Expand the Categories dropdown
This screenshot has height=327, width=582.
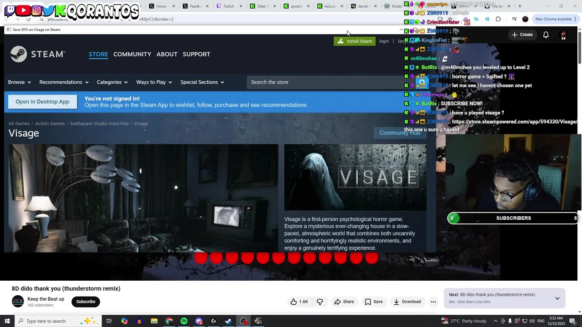click(112, 82)
